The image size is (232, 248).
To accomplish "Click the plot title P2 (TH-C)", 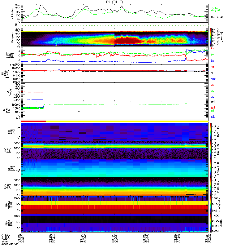I will (x=114, y=2).
